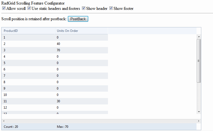Click the Units On Order value 40
Viewport: 213px width, 131px height.
point(59,44)
